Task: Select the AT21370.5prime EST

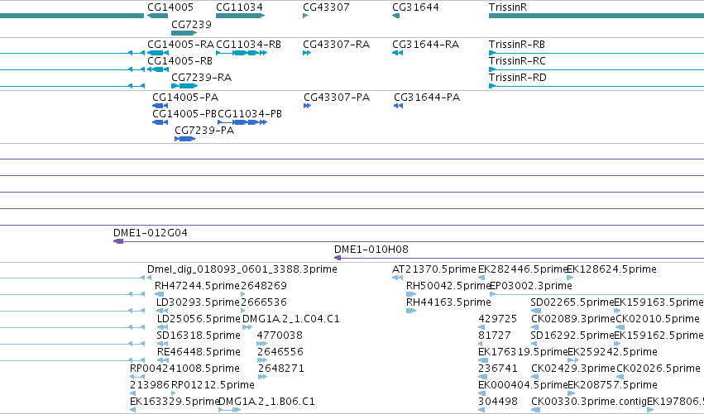Action: tap(397, 278)
